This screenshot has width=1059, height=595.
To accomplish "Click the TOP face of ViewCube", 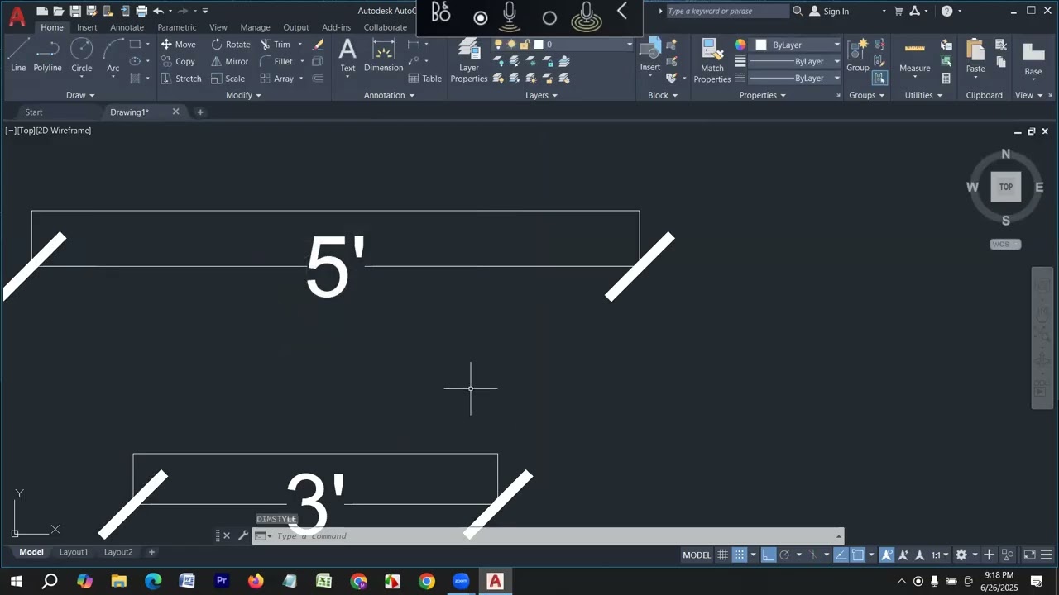I will tap(1005, 187).
